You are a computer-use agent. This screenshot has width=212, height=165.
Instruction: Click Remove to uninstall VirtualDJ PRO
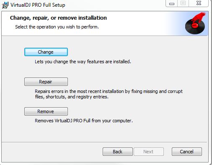point(46,111)
